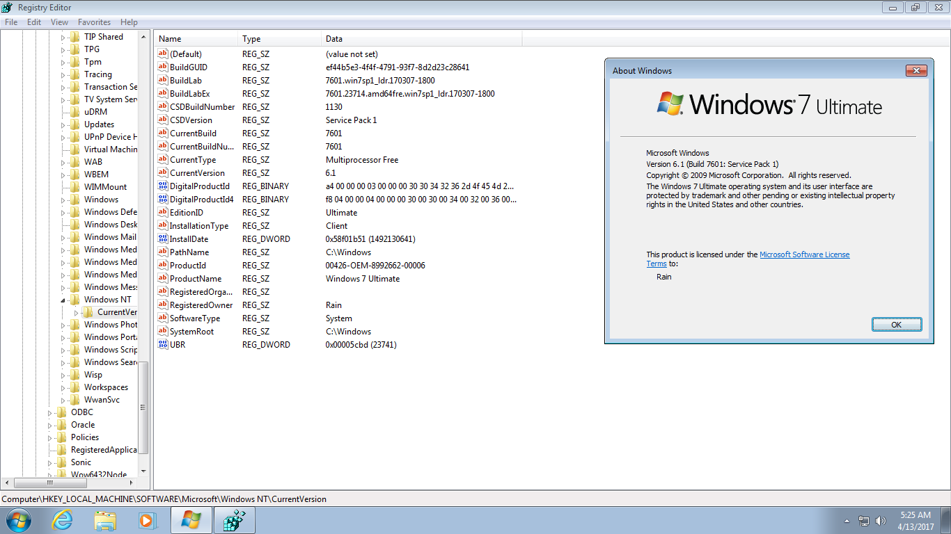Image resolution: width=951 pixels, height=534 pixels.
Task: Switch to Registry Editor taskbar button
Action: [x=234, y=520]
